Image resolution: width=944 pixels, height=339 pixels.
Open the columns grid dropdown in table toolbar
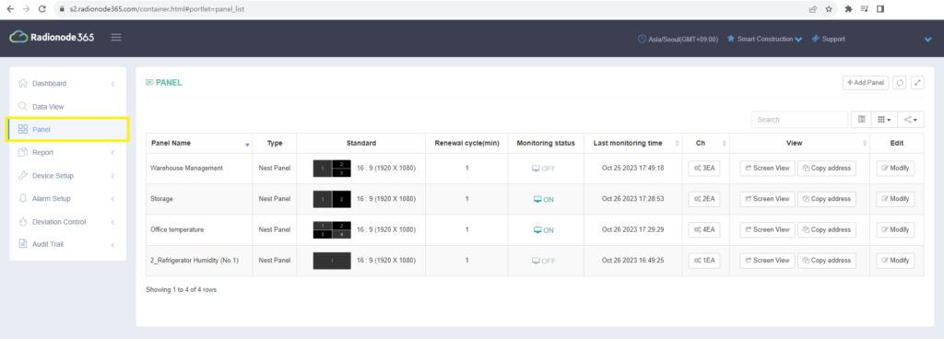(x=884, y=120)
